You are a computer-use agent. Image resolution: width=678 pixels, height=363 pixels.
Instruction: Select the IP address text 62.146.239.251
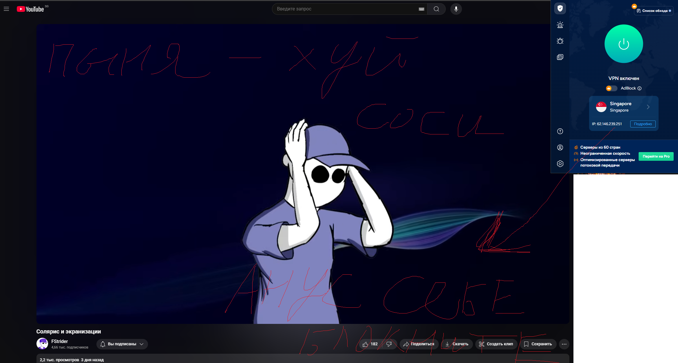pos(609,124)
